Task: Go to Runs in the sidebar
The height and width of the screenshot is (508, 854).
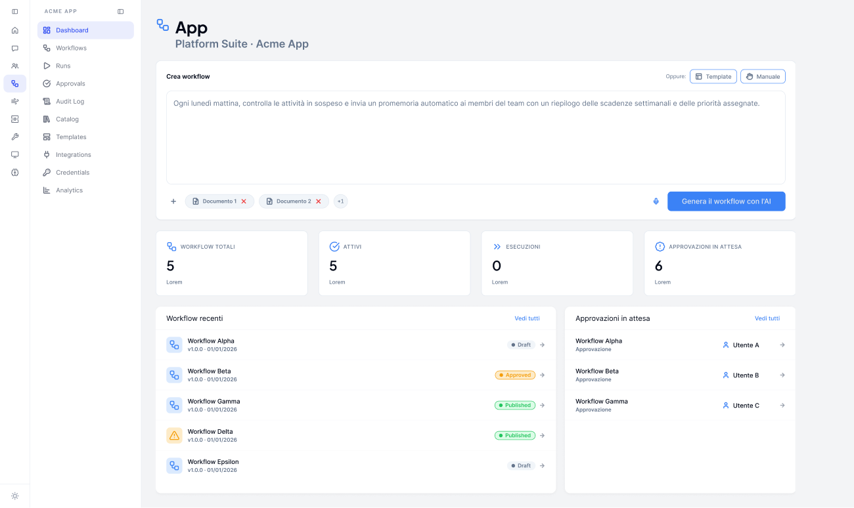Action: (85, 66)
